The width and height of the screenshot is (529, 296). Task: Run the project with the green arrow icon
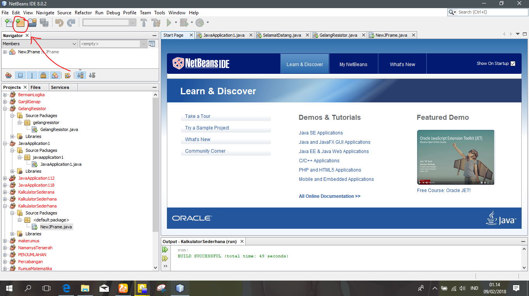click(x=169, y=22)
